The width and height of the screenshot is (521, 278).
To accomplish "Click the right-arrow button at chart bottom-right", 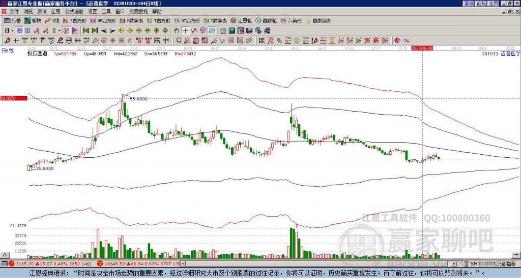I will coord(516,255).
